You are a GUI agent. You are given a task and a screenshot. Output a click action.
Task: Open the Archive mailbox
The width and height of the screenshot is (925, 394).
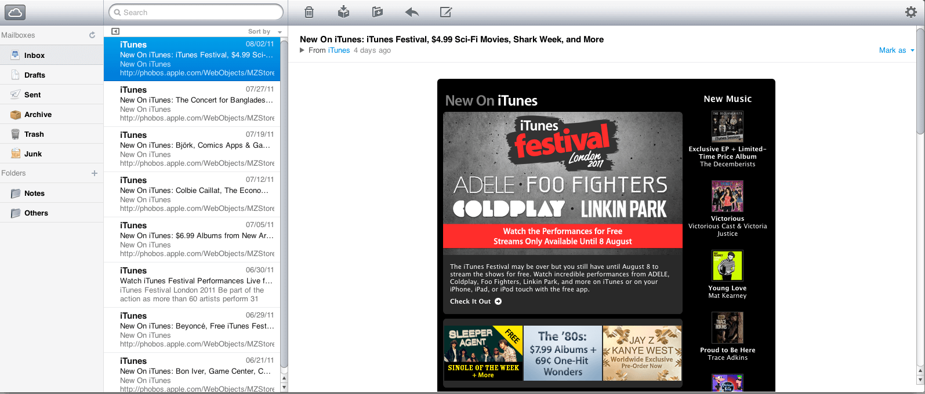tap(52, 114)
